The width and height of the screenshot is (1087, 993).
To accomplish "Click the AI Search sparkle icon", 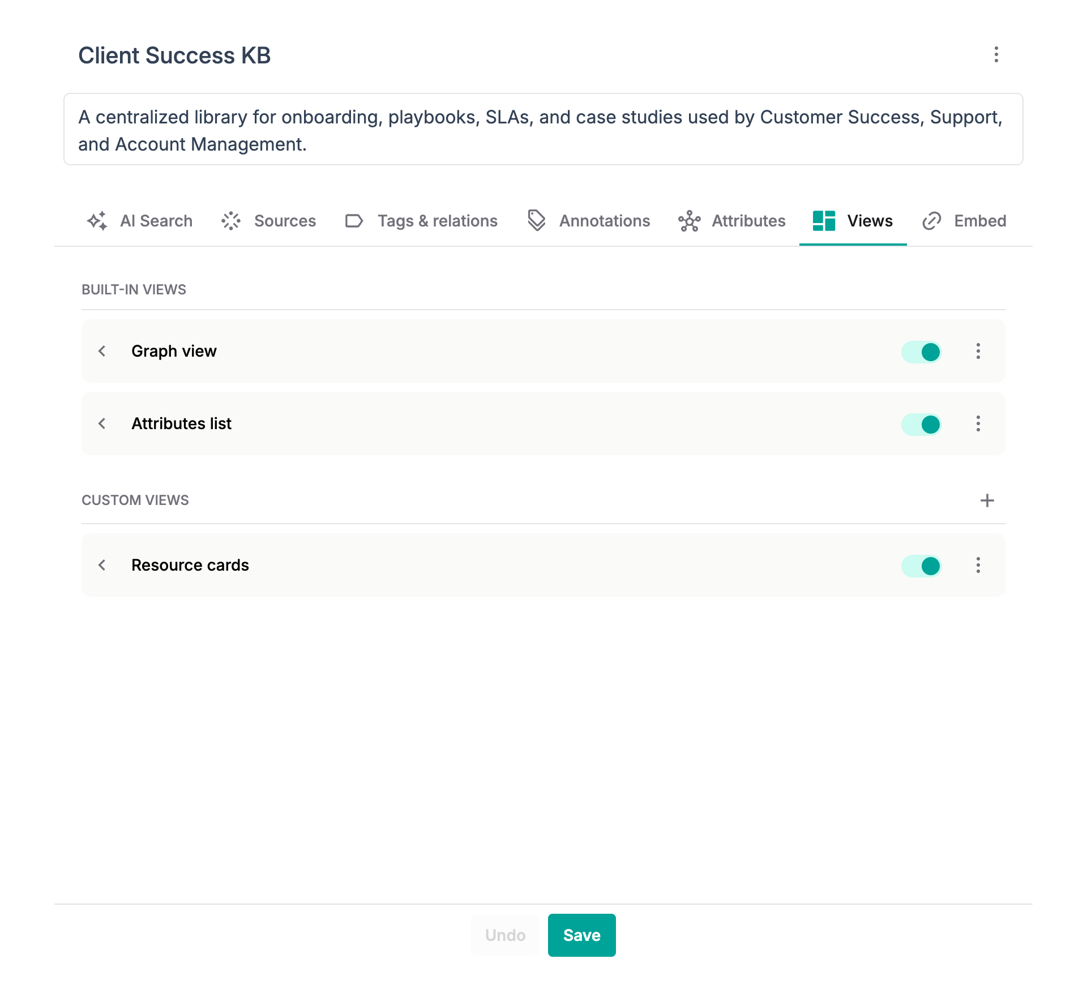I will click(97, 221).
